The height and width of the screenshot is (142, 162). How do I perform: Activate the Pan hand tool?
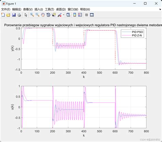(x=43, y=15)
